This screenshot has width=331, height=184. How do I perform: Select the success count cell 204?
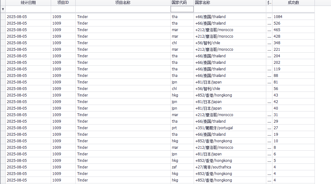click(293, 56)
